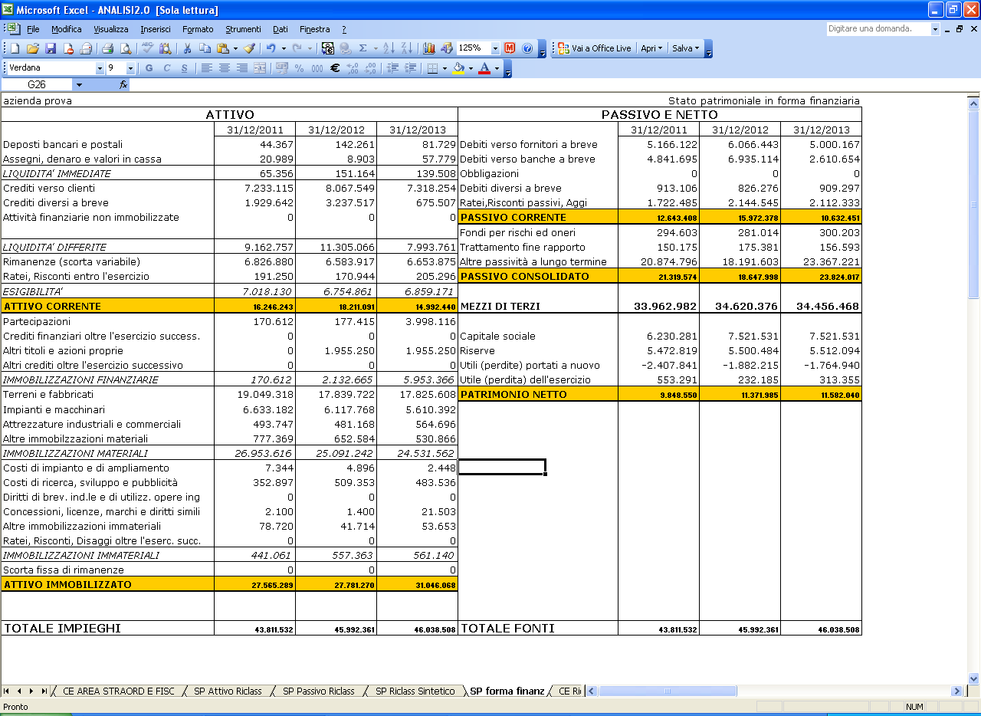Viewport: 981px width, 716px height.
Task: Undo the last action
Action: [271, 48]
